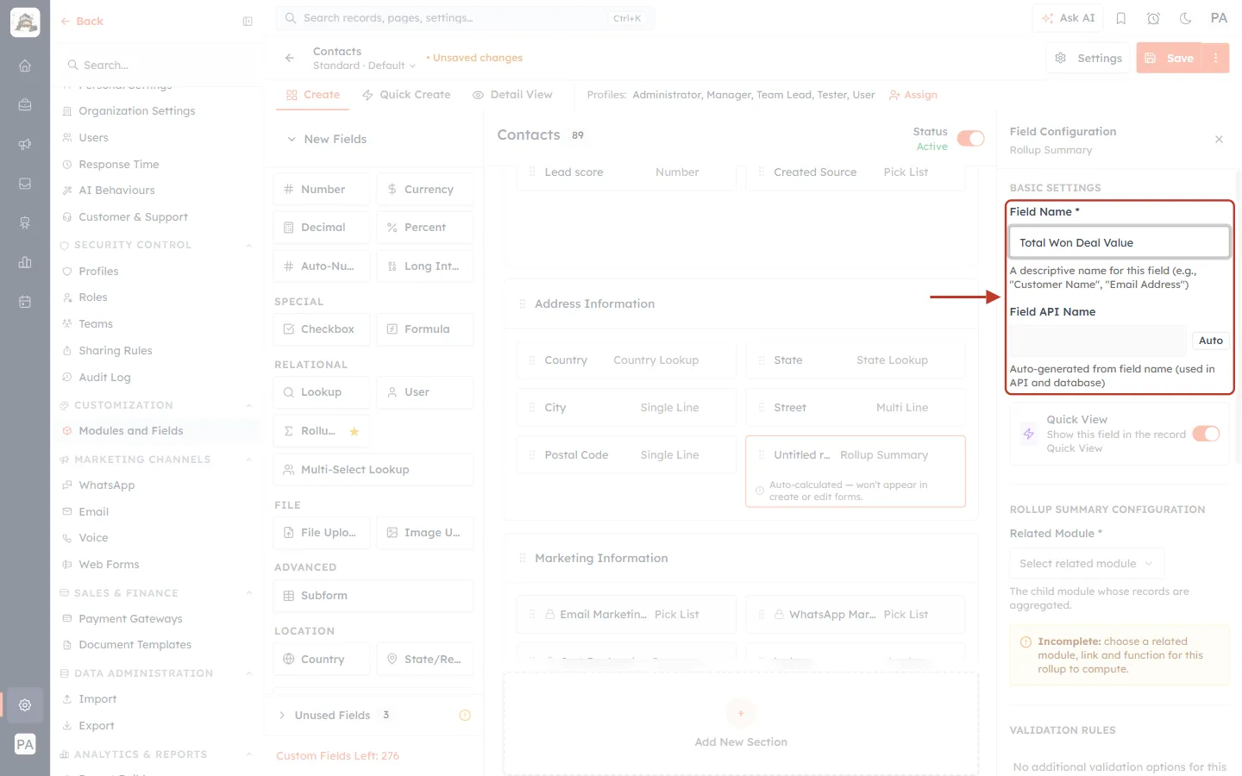Click the global search records field
This screenshot has height=776, width=1242.
point(465,18)
